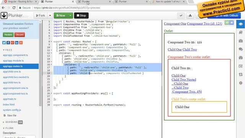This screenshot has width=245, height=138.
Task: Fold code at line 26 arrow
Action: point(51,94)
